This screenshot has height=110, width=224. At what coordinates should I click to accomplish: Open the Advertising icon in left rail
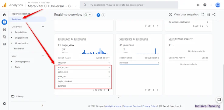pos(4,37)
